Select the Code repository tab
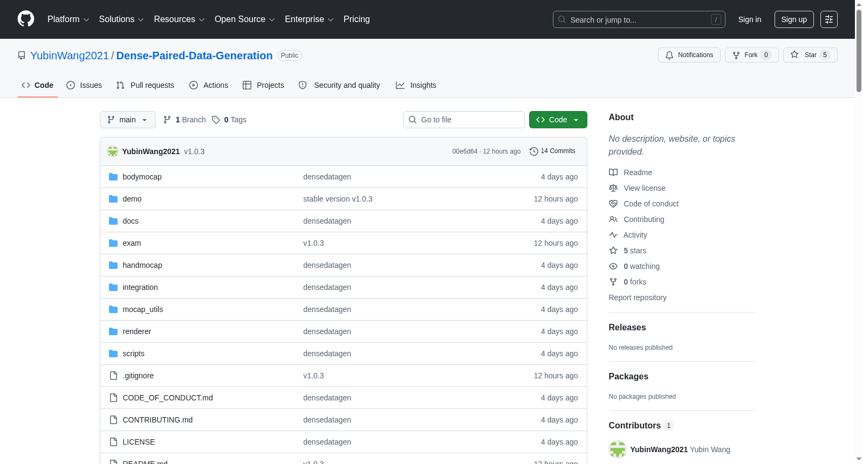 coord(38,85)
